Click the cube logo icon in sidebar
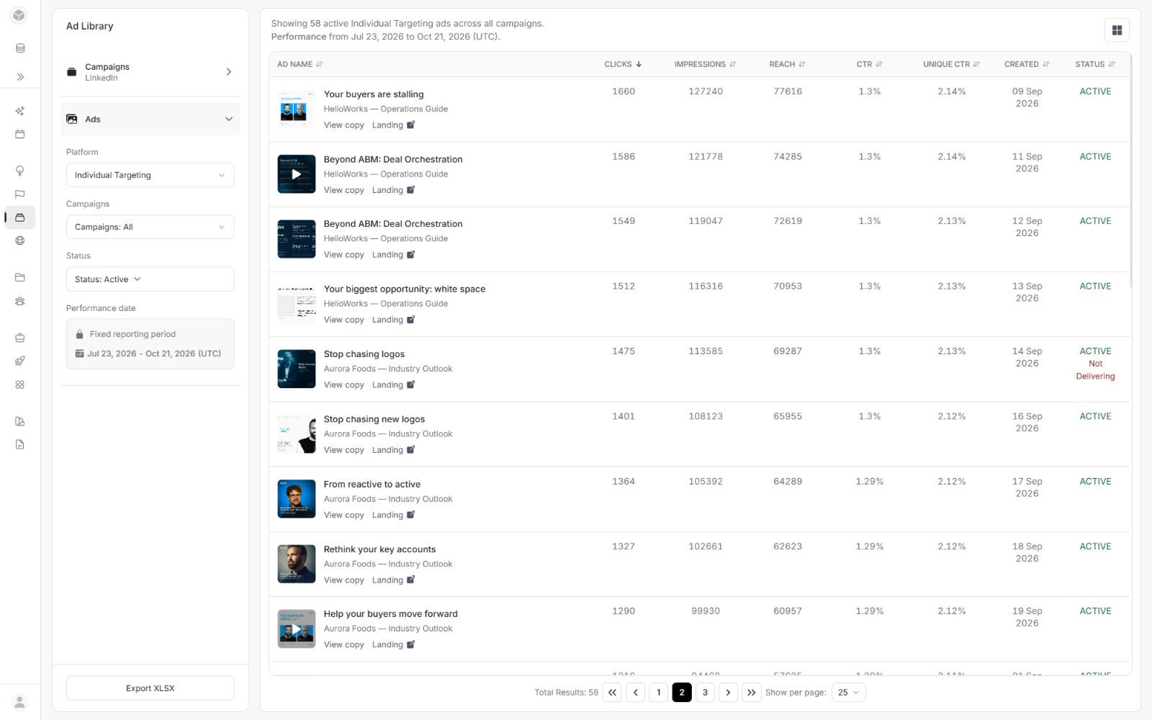Viewport: 1152px width, 720px height. 19,15
